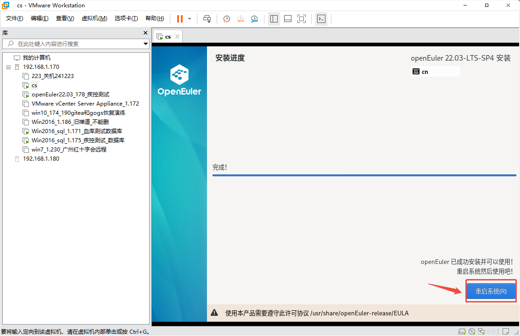Close the cs virtual machine tab

click(178, 36)
